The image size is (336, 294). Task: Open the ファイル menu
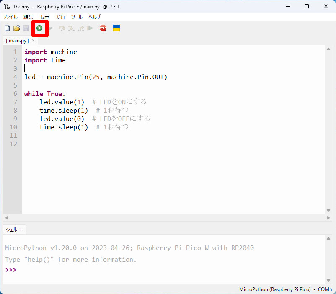[10, 17]
